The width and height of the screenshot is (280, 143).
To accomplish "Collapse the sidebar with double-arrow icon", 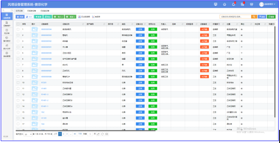I will tap(12, 10).
